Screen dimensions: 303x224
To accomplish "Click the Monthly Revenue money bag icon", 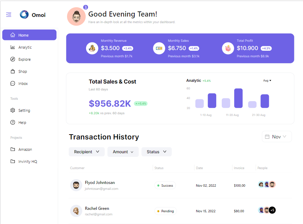I will pyautogui.click(x=92, y=48).
